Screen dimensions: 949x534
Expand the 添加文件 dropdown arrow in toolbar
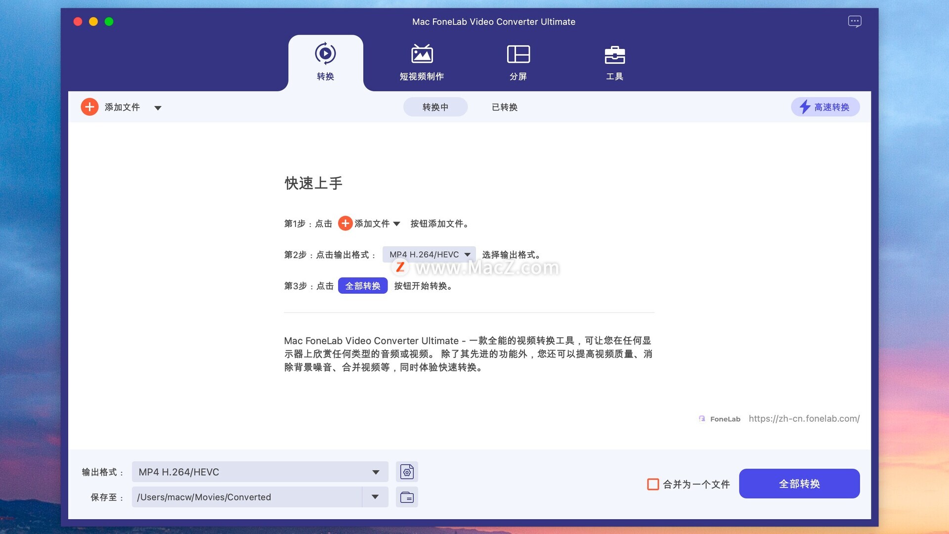(x=158, y=108)
